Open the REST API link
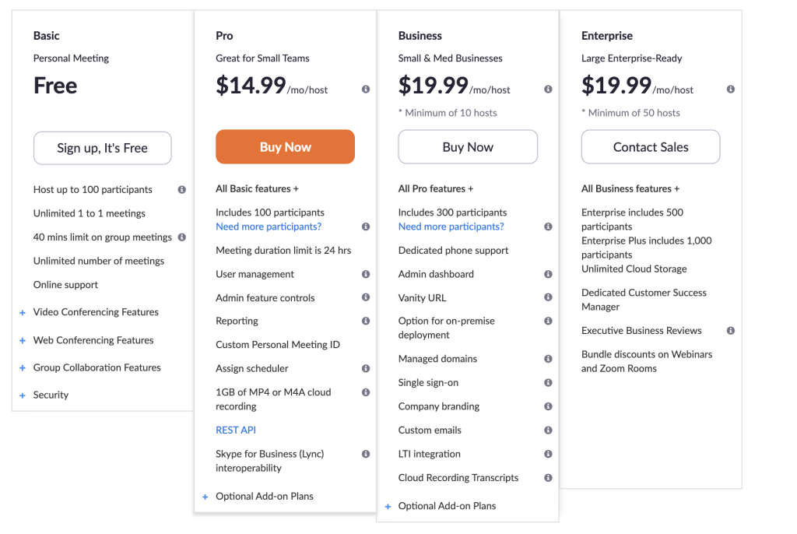The height and width of the screenshot is (534, 797). (236, 430)
